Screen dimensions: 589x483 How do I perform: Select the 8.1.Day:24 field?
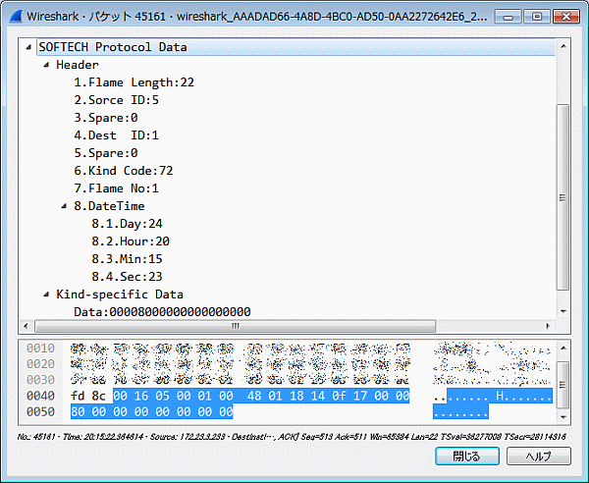(127, 224)
